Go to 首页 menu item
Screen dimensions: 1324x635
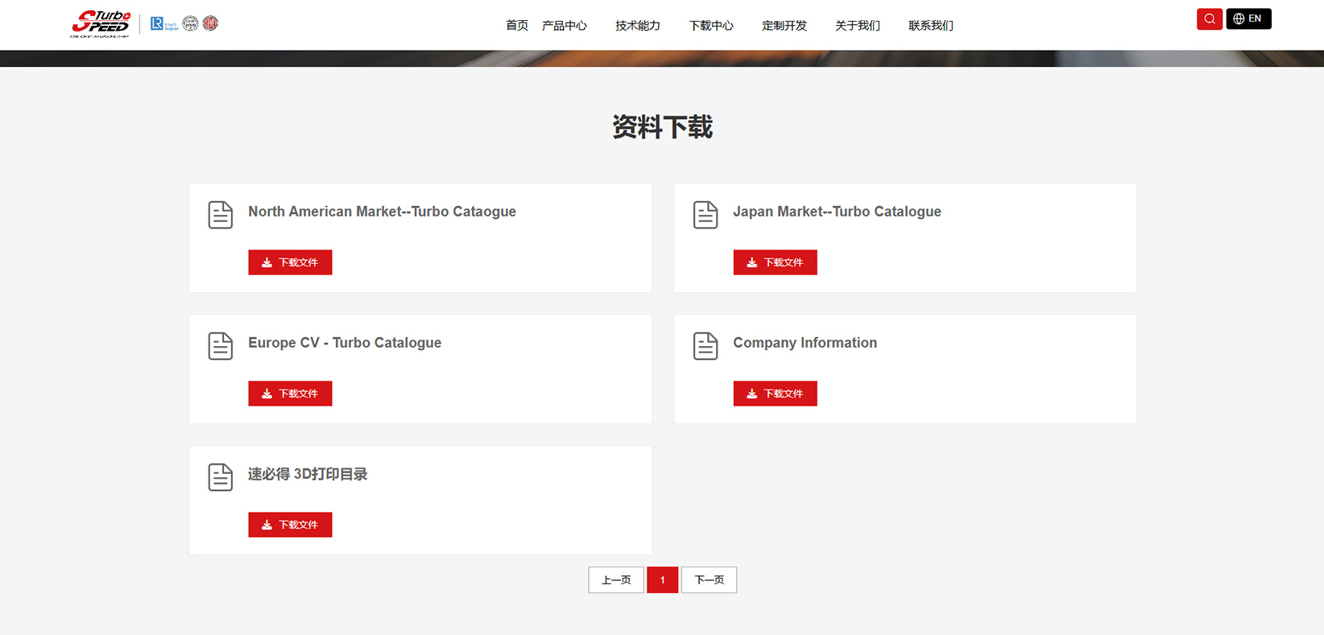point(517,26)
